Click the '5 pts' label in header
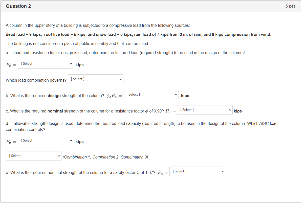The image size is (305, 204). coord(290,6)
